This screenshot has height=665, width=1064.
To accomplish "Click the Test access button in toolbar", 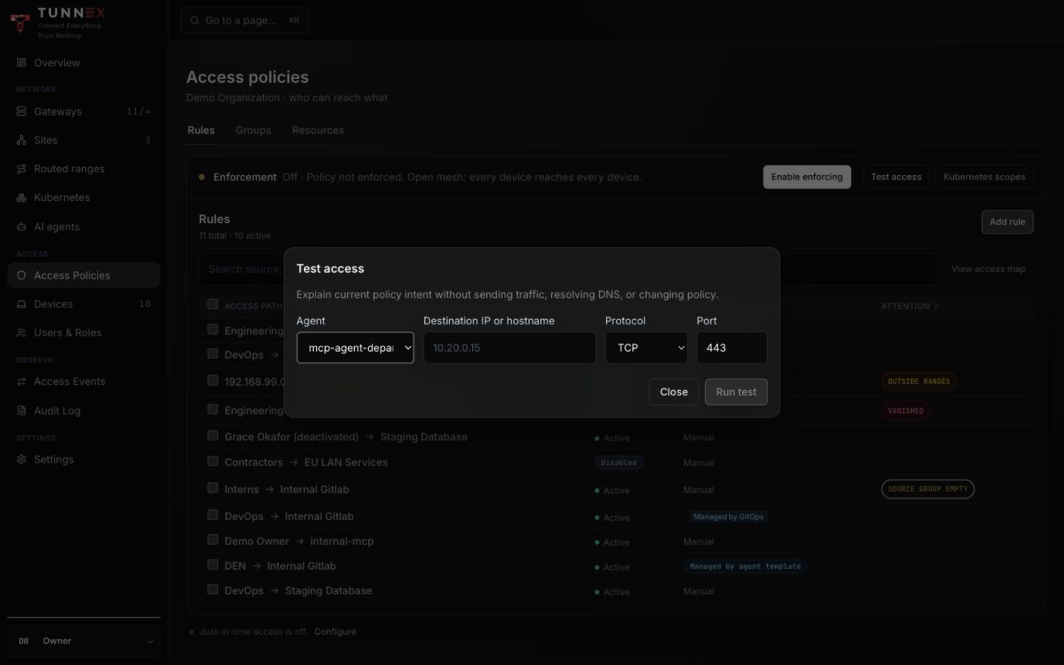I will (896, 177).
